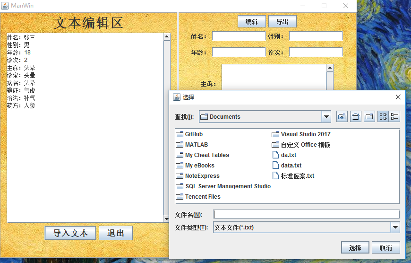Click the 选择 button in dialog
This screenshot has width=411, height=263.
355,247
